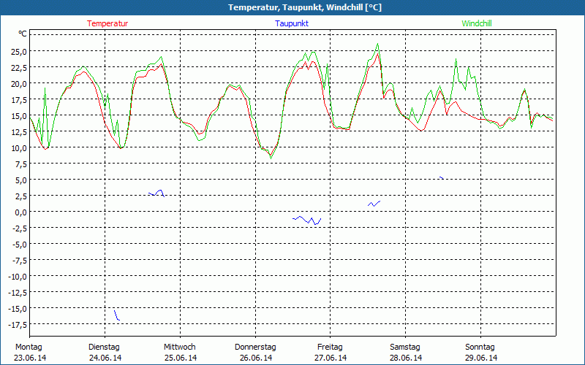Image resolution: width=585 pixels, height=365 pixels.
Task: Click the date '29.06.14'
Action: [481, 358]
